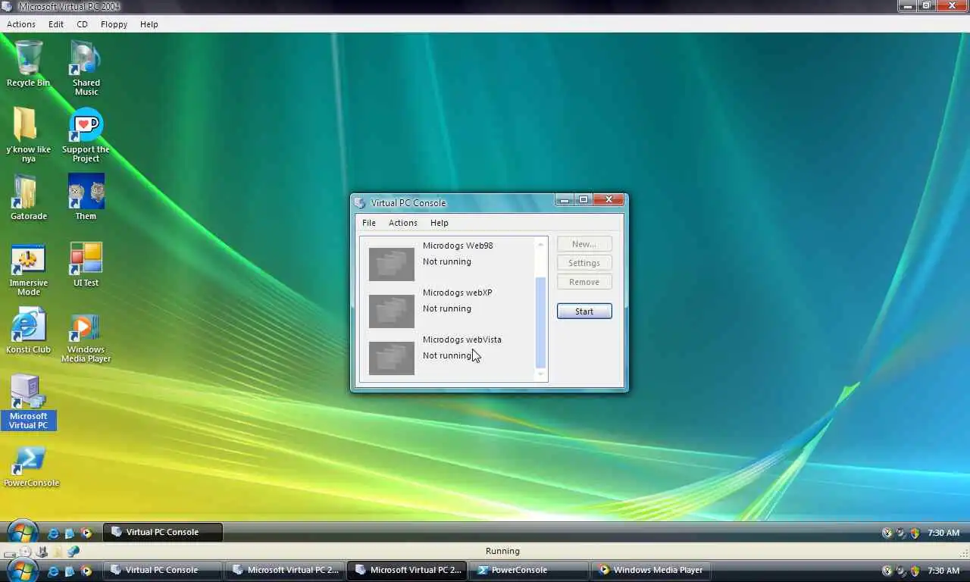
Task: Open the Shared Music desktop shortcut
Action: click(86, 68)
